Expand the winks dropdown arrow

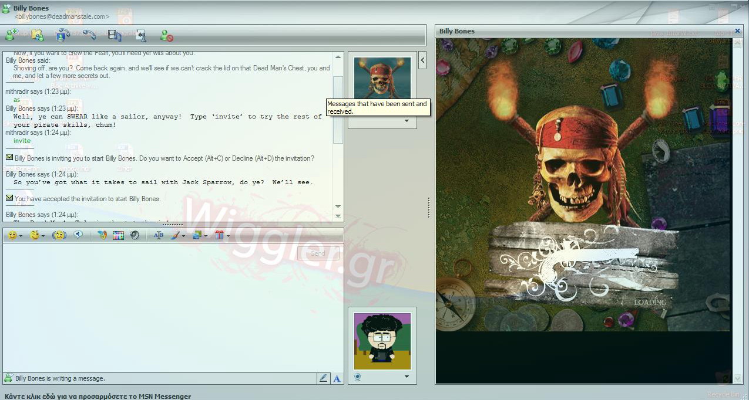pos(43,236)
